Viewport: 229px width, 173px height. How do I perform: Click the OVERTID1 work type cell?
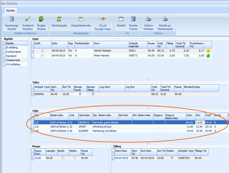click(186, 158)
